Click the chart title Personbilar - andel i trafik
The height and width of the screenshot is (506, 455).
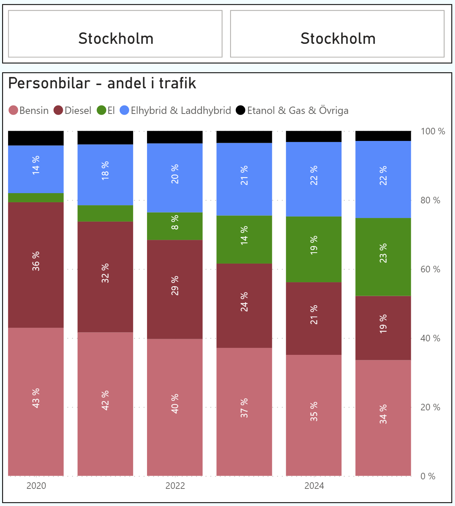pos(102,83)
